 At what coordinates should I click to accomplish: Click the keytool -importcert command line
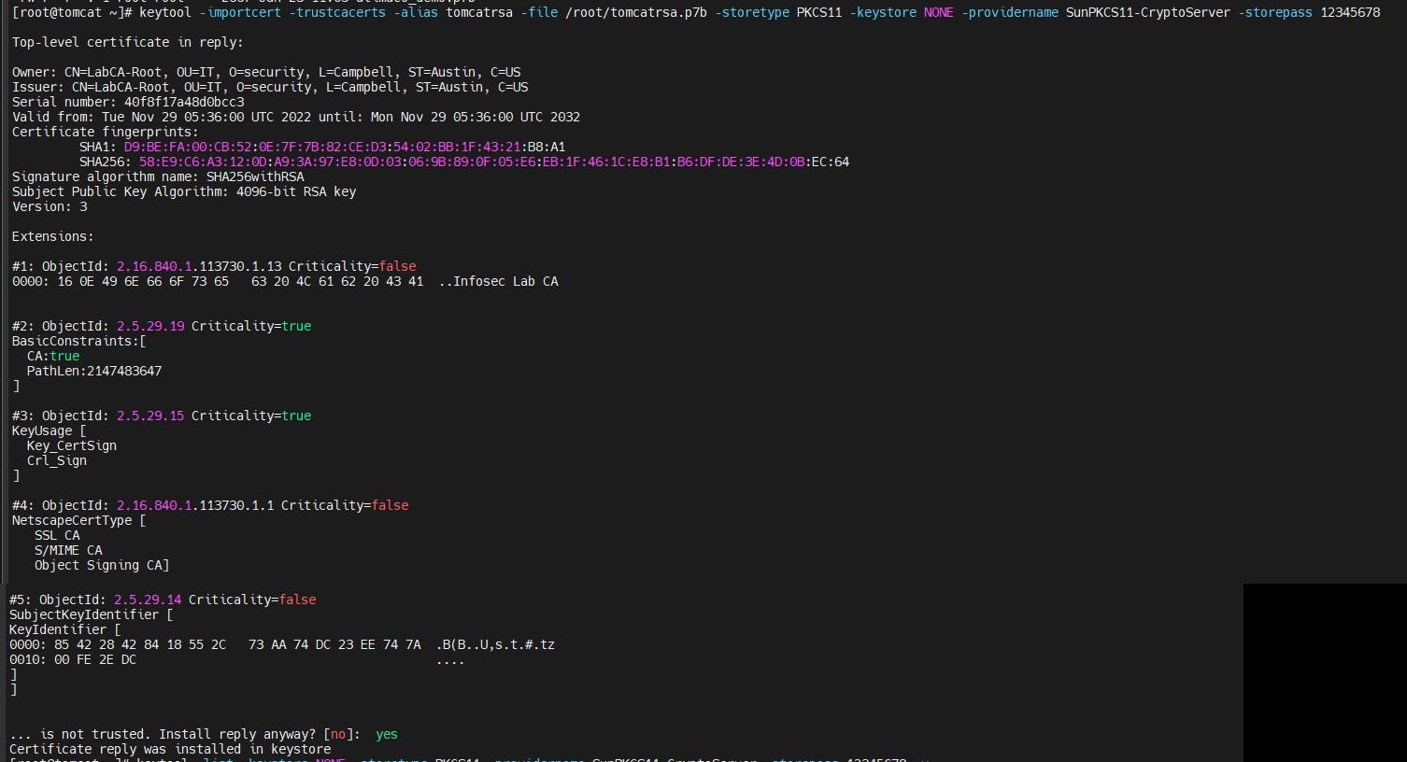coord(696,12)
